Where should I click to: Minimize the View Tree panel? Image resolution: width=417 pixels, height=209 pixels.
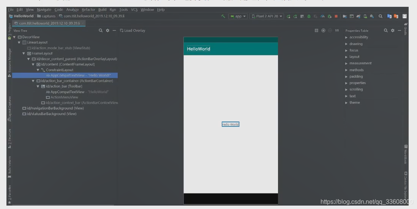tap(114, 31)
